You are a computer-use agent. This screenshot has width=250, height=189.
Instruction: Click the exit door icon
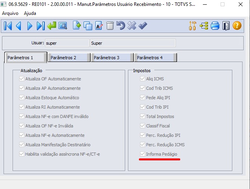pyautogui.click(x=226, y=25)
